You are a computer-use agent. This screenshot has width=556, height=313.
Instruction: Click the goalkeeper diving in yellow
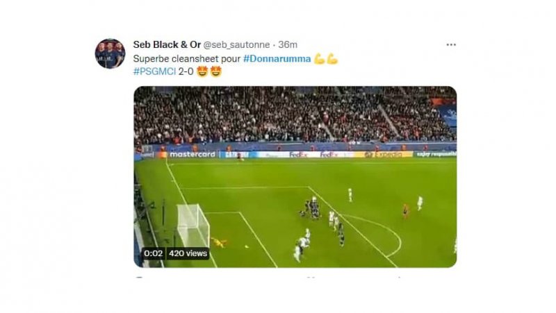click(x=219, y=242)
